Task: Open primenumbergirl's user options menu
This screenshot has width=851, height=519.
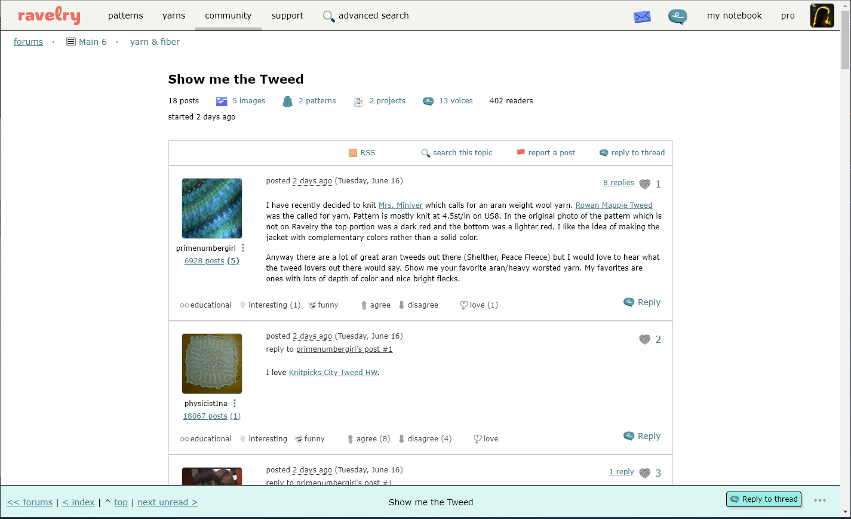Action: point(243,248)
